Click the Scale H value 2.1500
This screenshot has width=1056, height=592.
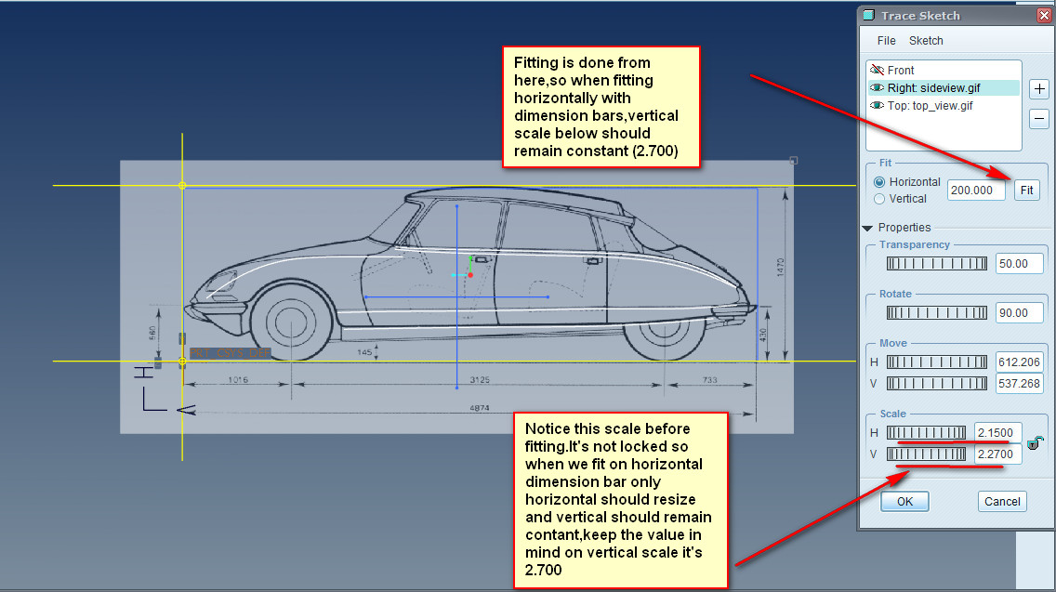coord(998,432)
